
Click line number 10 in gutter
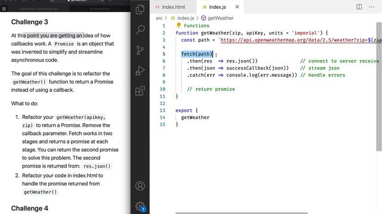(162, 89)
